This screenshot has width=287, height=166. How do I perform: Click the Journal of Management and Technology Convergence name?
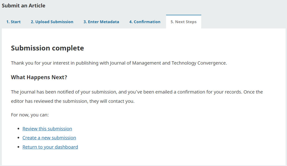[168, 63]
